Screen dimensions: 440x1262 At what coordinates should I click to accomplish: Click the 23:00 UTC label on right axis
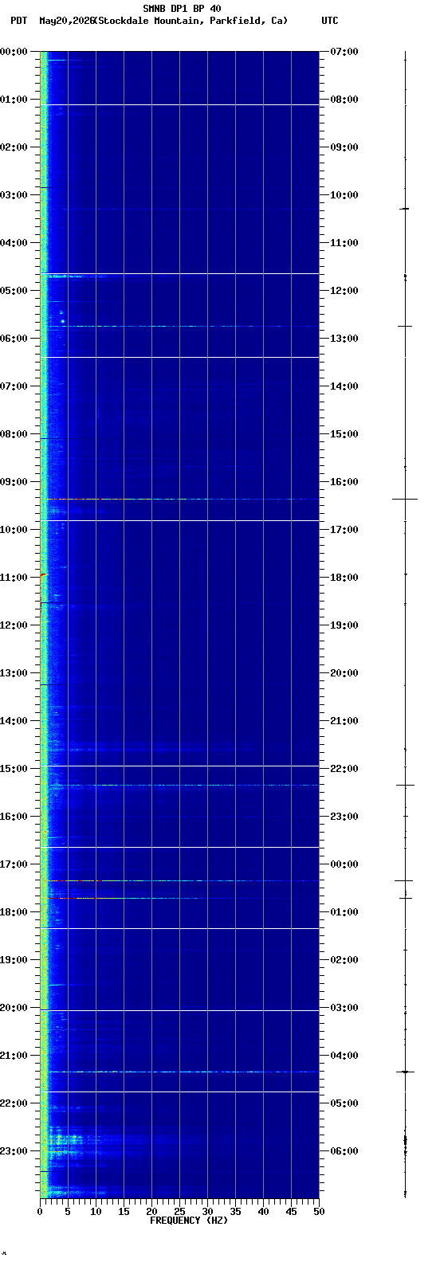(x=344, y=817)
